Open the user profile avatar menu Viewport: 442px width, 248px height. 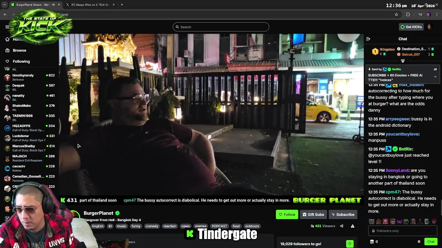(429, 27)
